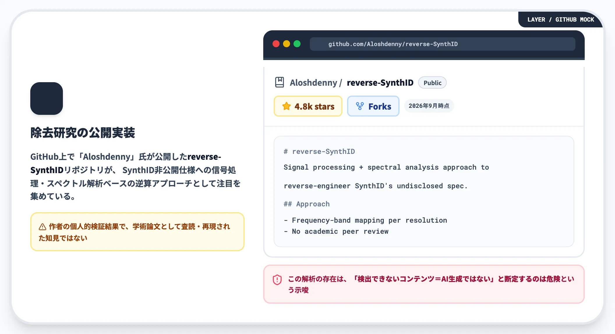Click the '# reverse-SynthID' README heading
Image resolution: width=615 pixels, height=334 pixels.
[319, 152]
